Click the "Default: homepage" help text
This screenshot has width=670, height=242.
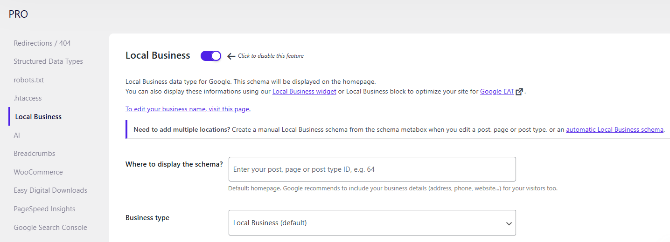(x=393, y=188)
